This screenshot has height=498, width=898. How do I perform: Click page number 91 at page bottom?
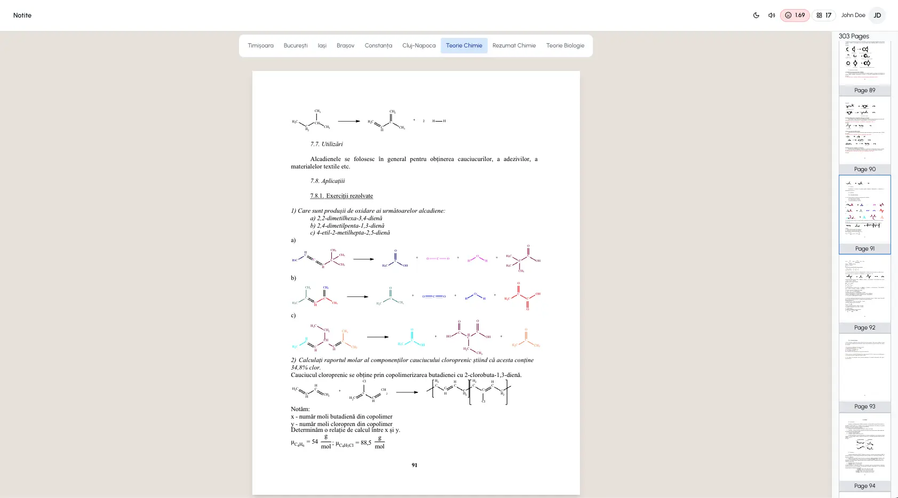click(x=415, y=465)
